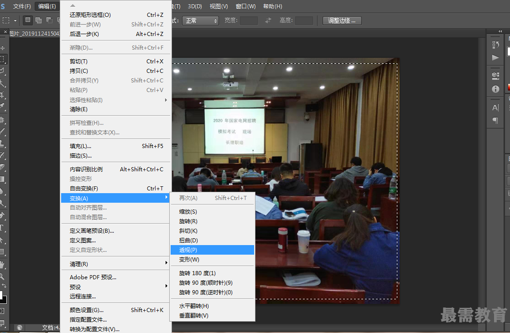
Task: Change screen mode icon at toolbox bottom
Action: coord(2,323)
